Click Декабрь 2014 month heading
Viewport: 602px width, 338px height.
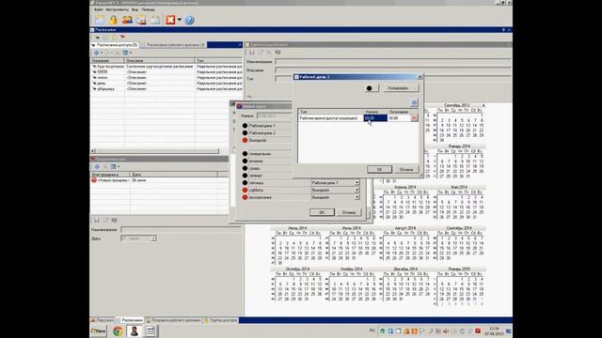pos(405,269)
